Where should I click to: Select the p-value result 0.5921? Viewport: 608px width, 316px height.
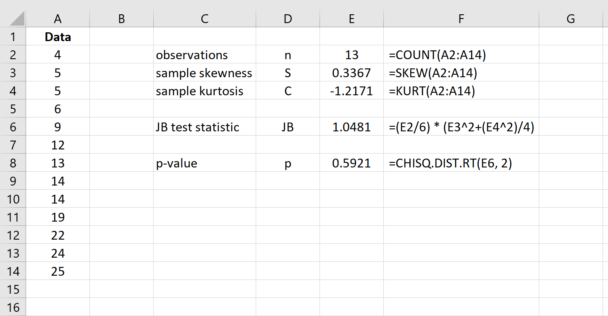pyautogui.click(x=351, y=163)
